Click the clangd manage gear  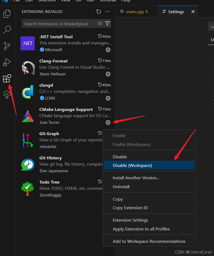(108, 98)
